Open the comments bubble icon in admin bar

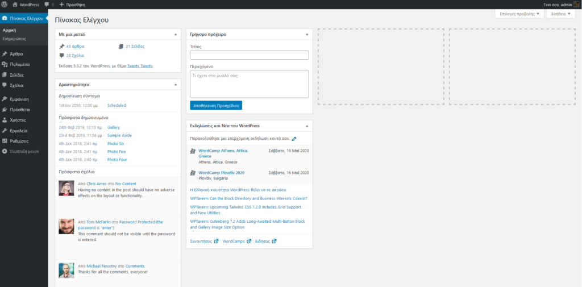click(46, 5)
